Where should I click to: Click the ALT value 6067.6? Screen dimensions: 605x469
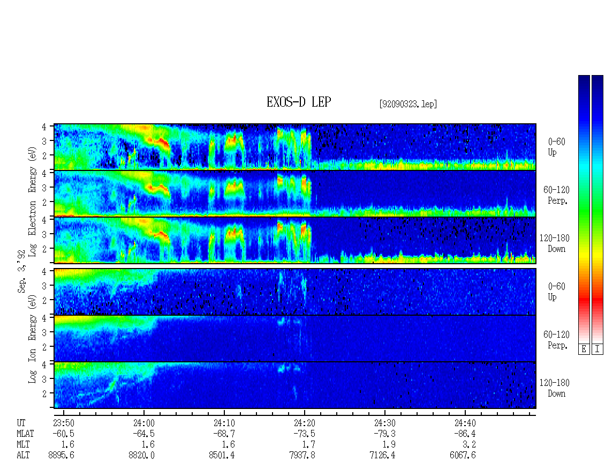[463, 456]
